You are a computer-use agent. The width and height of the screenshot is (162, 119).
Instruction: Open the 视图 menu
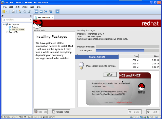click(17, 7)
